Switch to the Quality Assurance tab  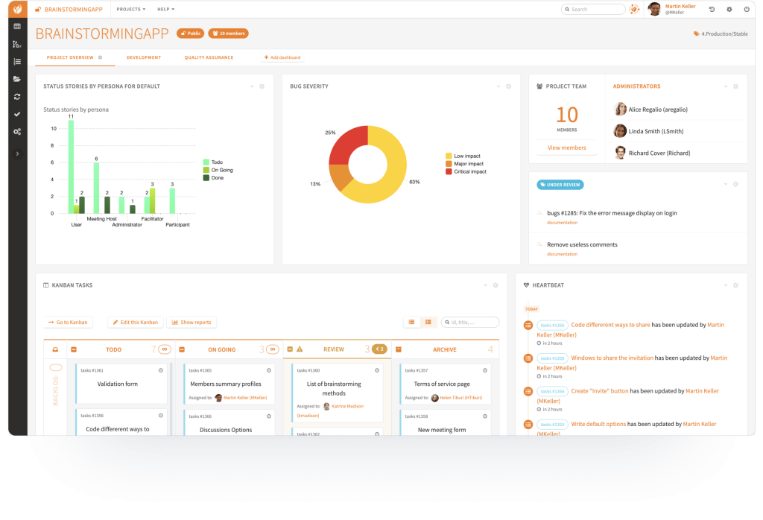pos(207,57)
